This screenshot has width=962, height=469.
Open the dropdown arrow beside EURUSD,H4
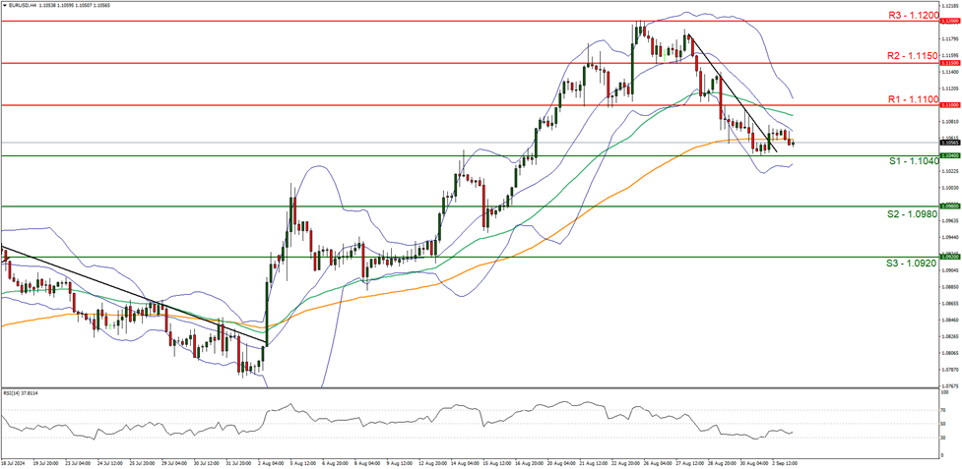click(x=6, y=5)
